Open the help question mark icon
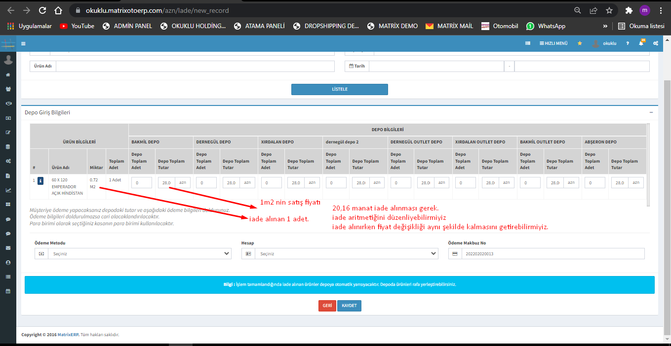 628,43
